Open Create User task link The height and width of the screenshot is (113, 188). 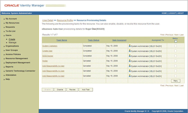pos(47,51)
